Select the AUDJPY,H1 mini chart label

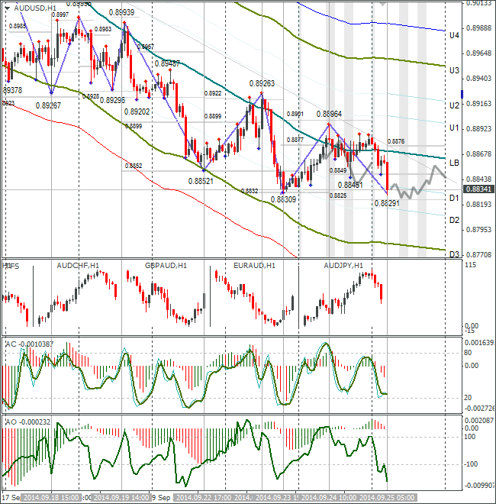tap(343, 266)
